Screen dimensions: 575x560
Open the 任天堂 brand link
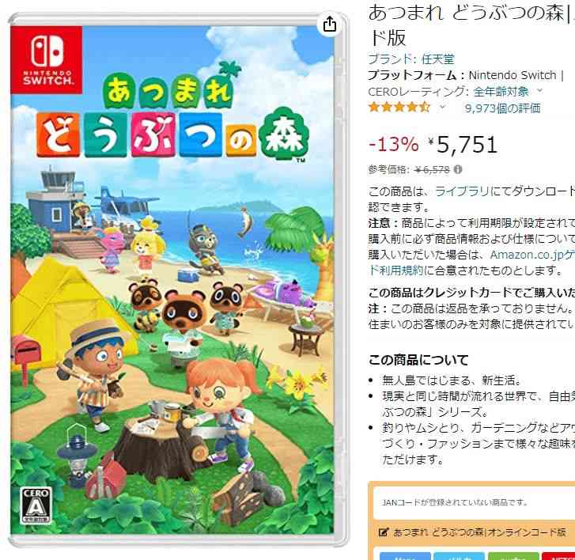click(x=438, y=59)
